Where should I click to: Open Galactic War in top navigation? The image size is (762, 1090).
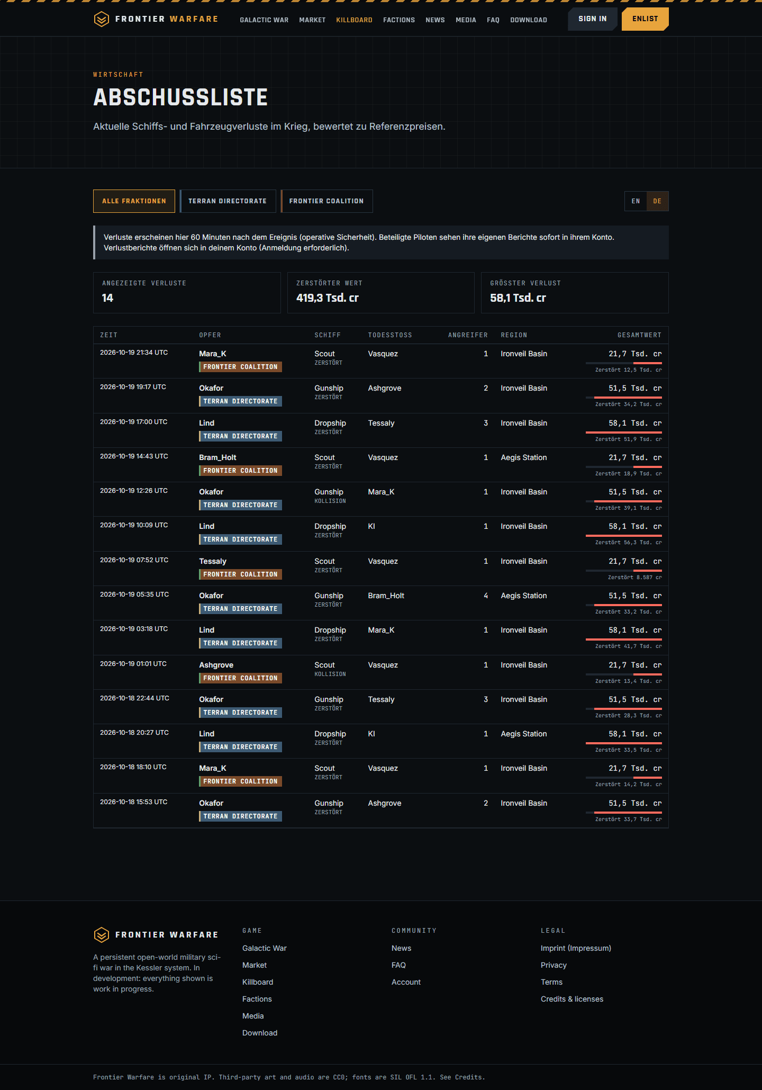tap(264, 20)
